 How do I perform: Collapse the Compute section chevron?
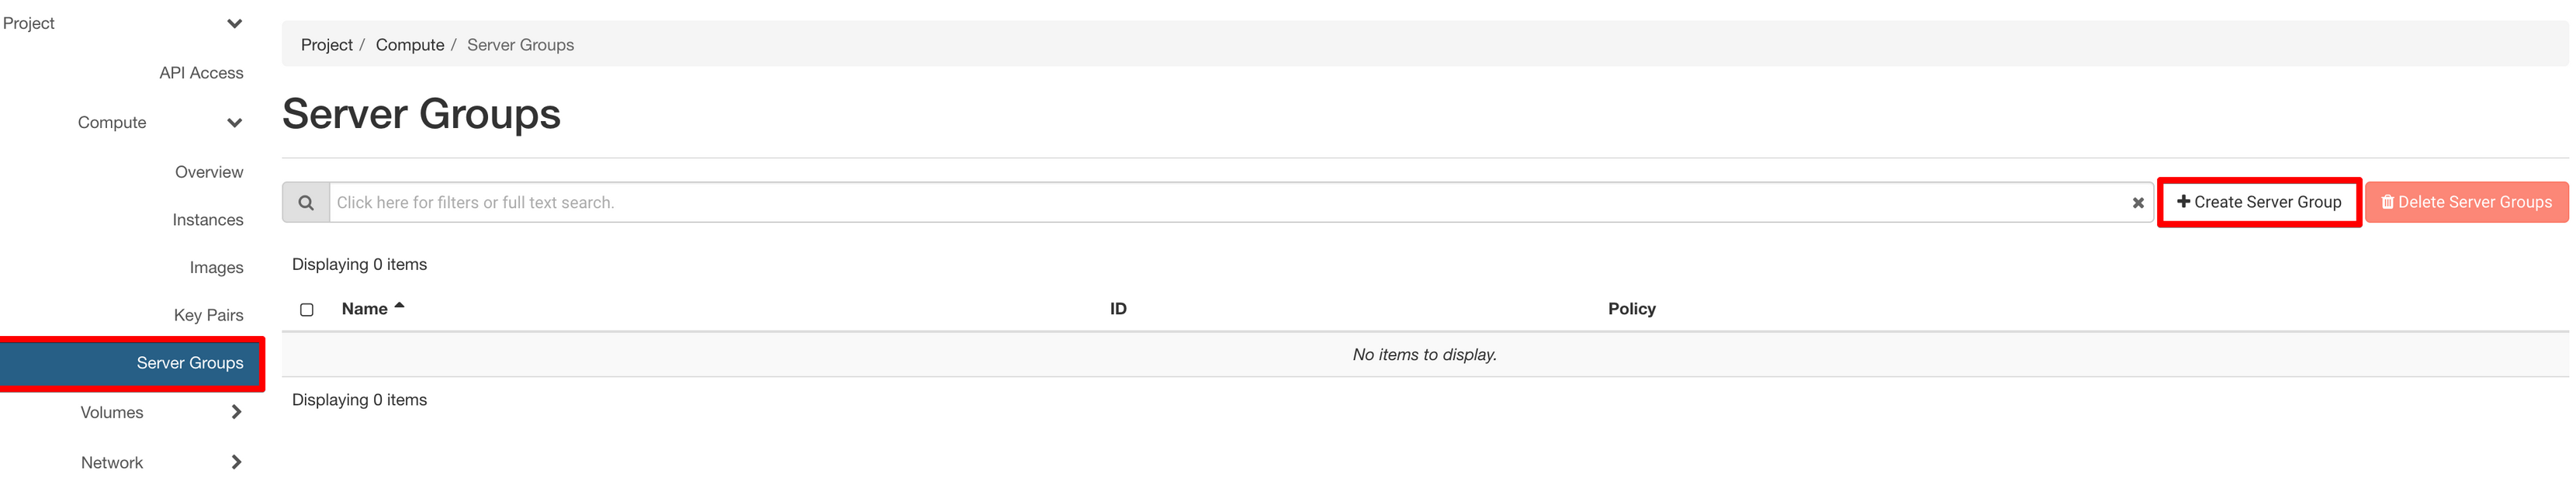[x=235, y=123]
